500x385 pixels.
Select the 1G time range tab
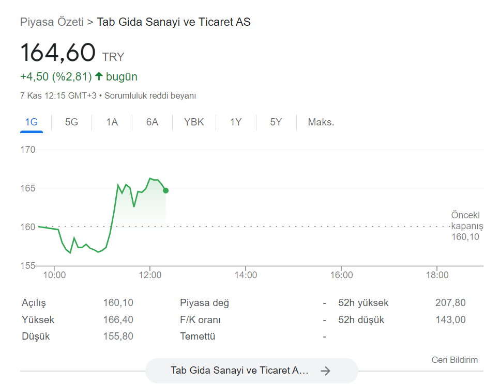(32, 122)
